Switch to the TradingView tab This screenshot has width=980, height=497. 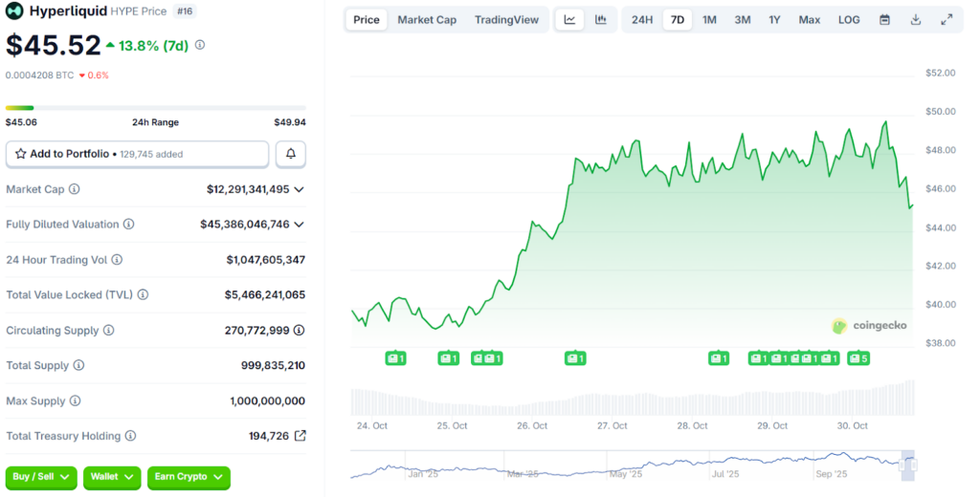[x=506, y=20]
